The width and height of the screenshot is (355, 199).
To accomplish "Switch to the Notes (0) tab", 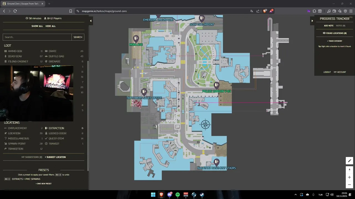I will point(341,26).
